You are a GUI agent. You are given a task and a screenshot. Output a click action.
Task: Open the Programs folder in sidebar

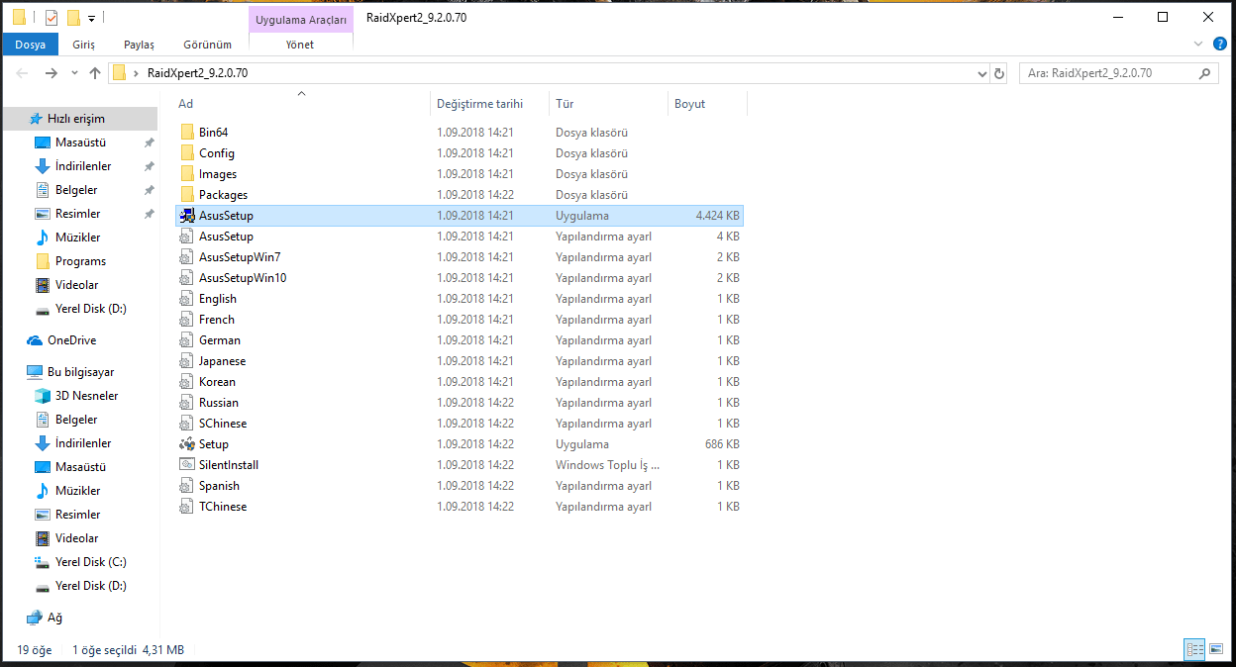80,261
